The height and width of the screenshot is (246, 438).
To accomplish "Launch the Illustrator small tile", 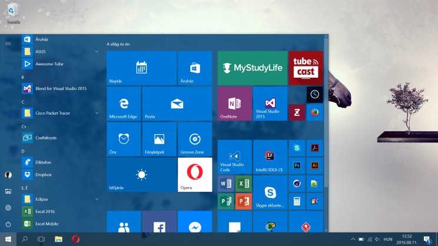I will [x=314, y=165].
